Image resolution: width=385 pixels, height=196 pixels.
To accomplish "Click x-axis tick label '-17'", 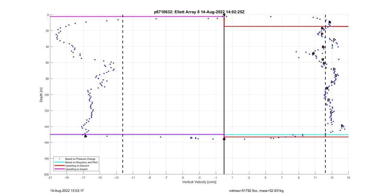I will (83, 177).
